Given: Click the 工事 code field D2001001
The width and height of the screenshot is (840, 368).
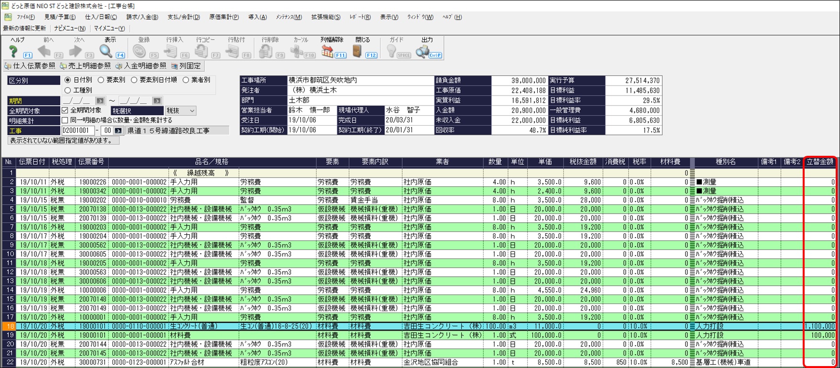Looking at the screenshot, I should click(78, 130).
